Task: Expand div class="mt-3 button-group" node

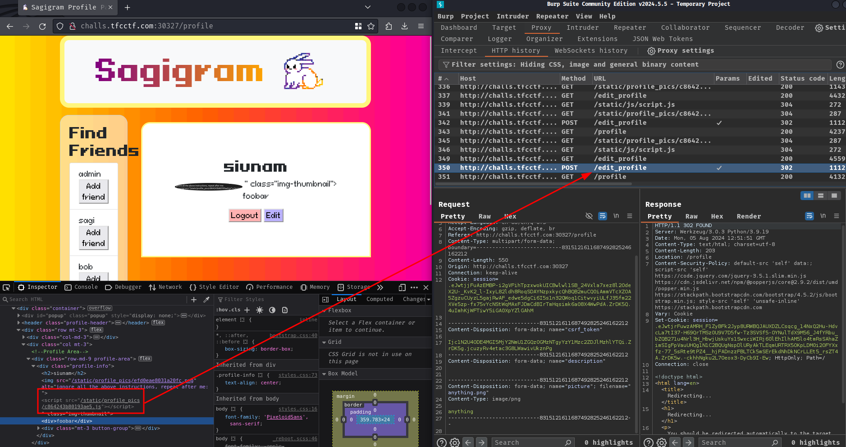Action: pyautogui.click(x=38, y=428)
